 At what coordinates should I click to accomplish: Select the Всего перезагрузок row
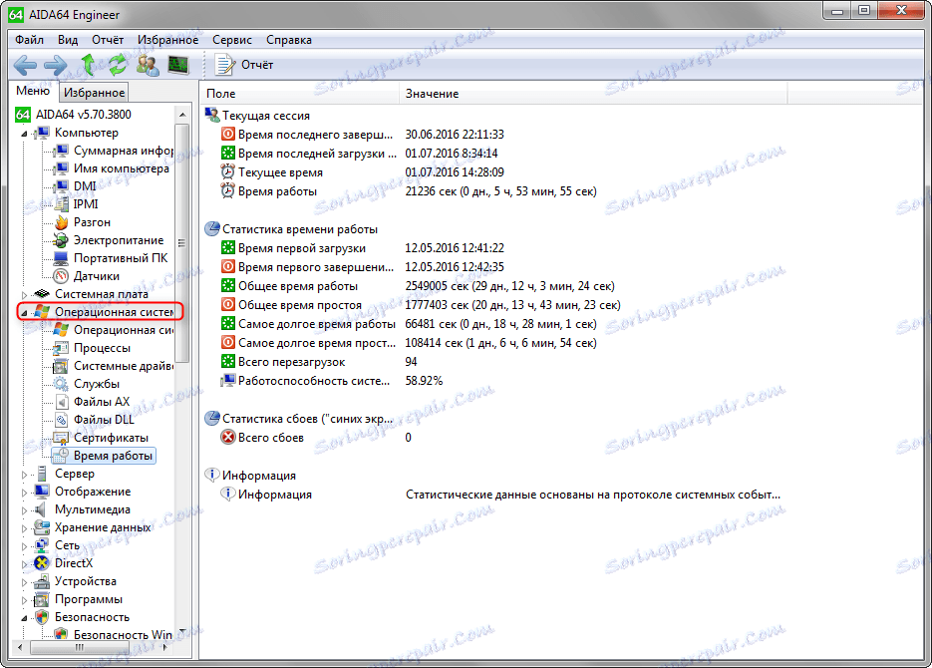click(x=319, y=362)
